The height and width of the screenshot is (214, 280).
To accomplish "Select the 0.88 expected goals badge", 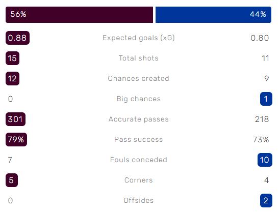I will [17, 38].
